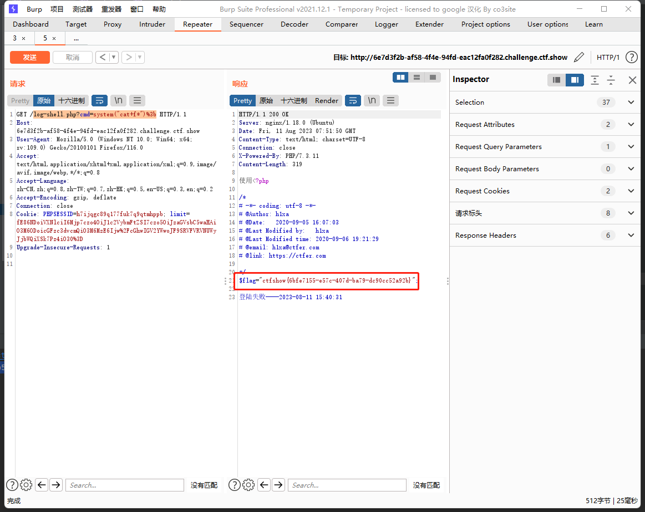
Task: Select response Pretty view
Action: pyautogui.click(x=243, y=101)
